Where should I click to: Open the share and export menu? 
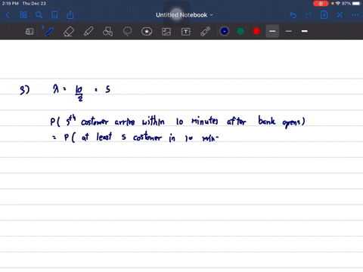(x=70, y=15)
